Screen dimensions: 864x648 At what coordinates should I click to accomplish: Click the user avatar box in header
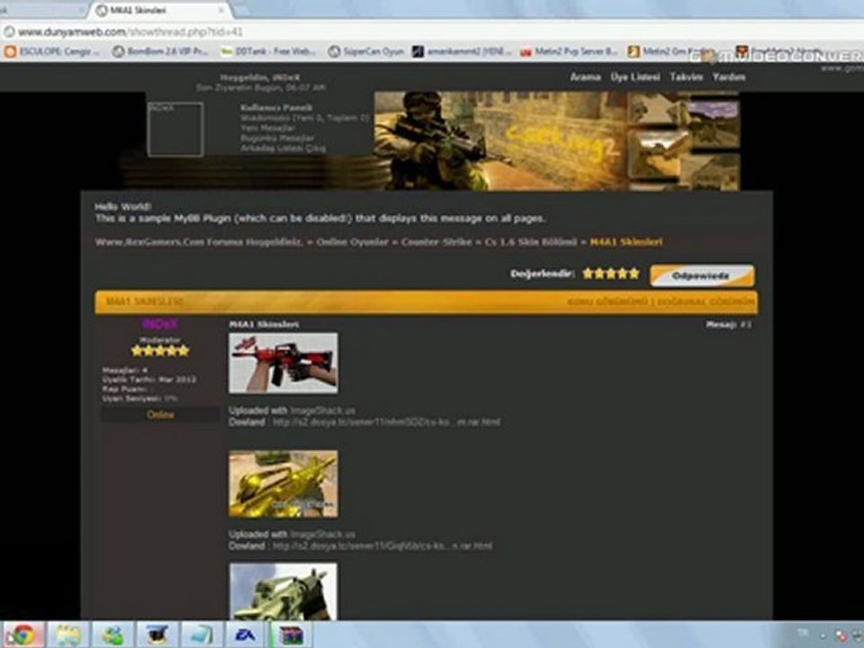click(x=175, y=129)
